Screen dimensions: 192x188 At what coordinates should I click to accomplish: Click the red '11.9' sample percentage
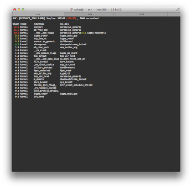coord(16,30)
